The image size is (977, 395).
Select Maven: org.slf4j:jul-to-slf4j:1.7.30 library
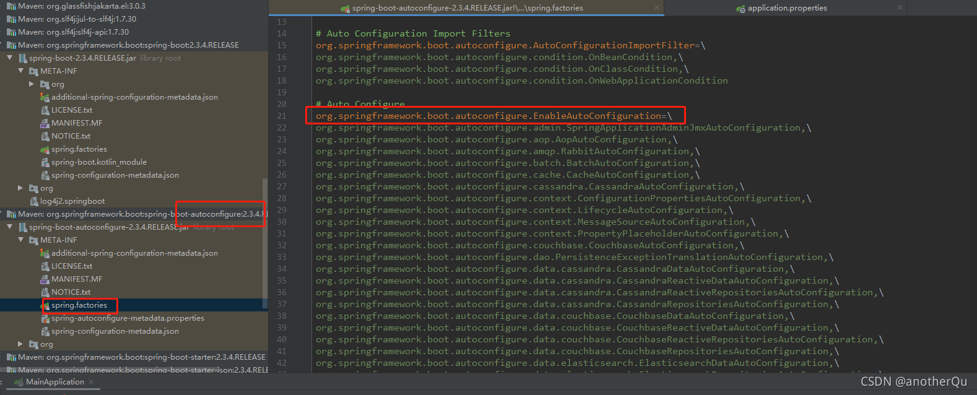point(77,19)
